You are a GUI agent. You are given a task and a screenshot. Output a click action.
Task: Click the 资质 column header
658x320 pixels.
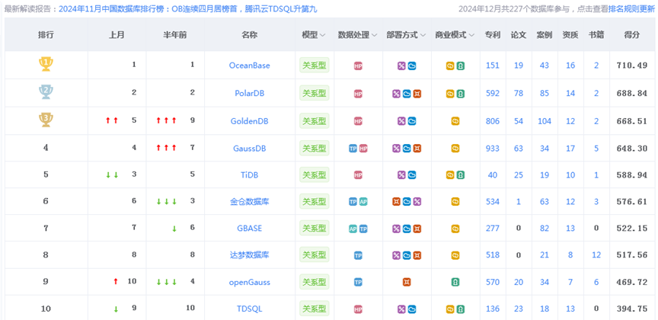570,35
